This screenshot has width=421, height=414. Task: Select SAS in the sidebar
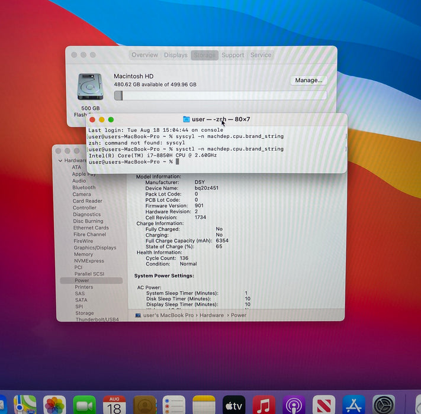coord(80,293)
